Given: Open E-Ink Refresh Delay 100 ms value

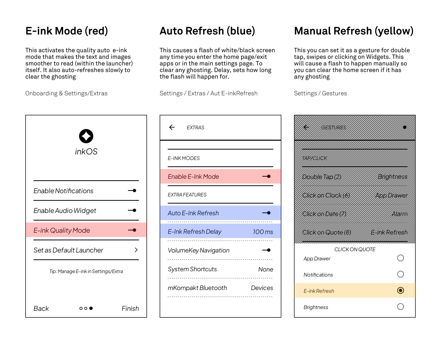Looking at the screenshot, I should pos(263,232).
